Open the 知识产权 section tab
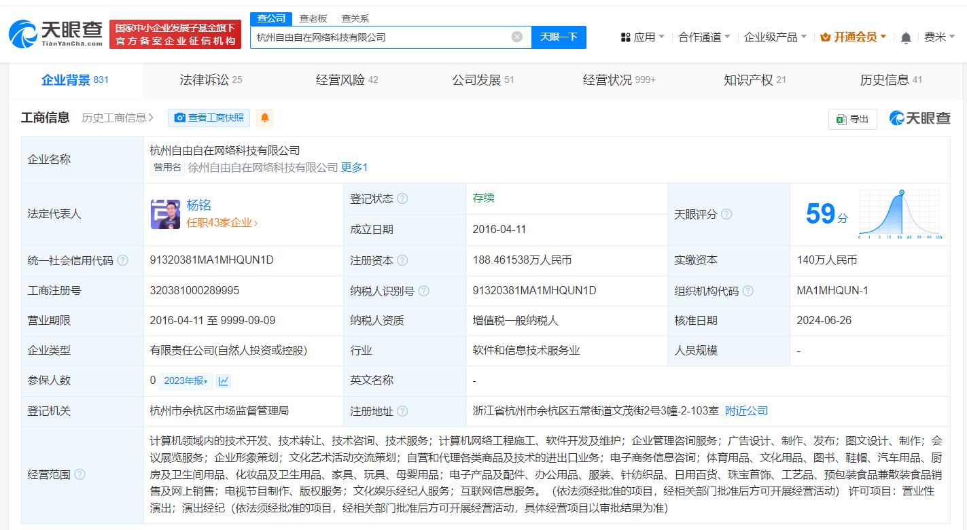 point(747,79)
